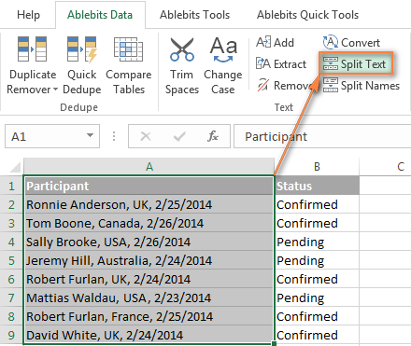Launch the Quick Dedupe tool
This screenshot has width=411, height=346.
(x=82, y=65)
